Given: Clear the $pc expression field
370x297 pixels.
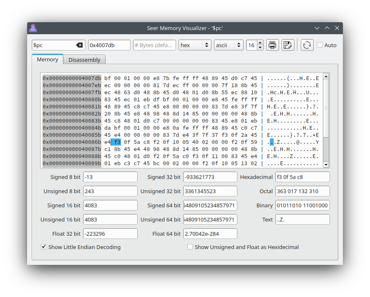Looking at the screenshot, I should [x=79, y=45].
